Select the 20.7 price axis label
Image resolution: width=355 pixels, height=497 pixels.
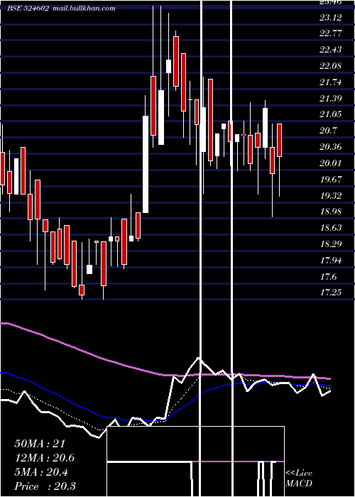(328, 131)
